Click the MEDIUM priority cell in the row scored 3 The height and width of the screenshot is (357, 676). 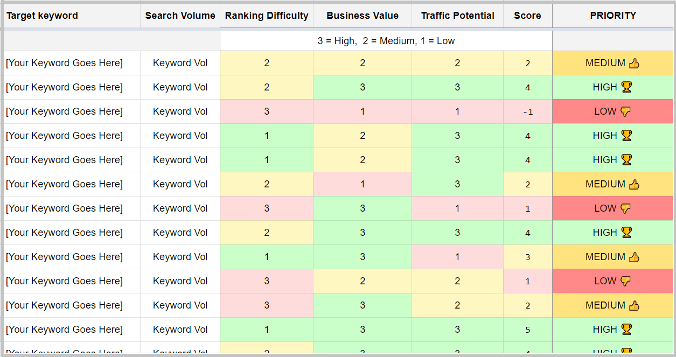pos(613,257)
